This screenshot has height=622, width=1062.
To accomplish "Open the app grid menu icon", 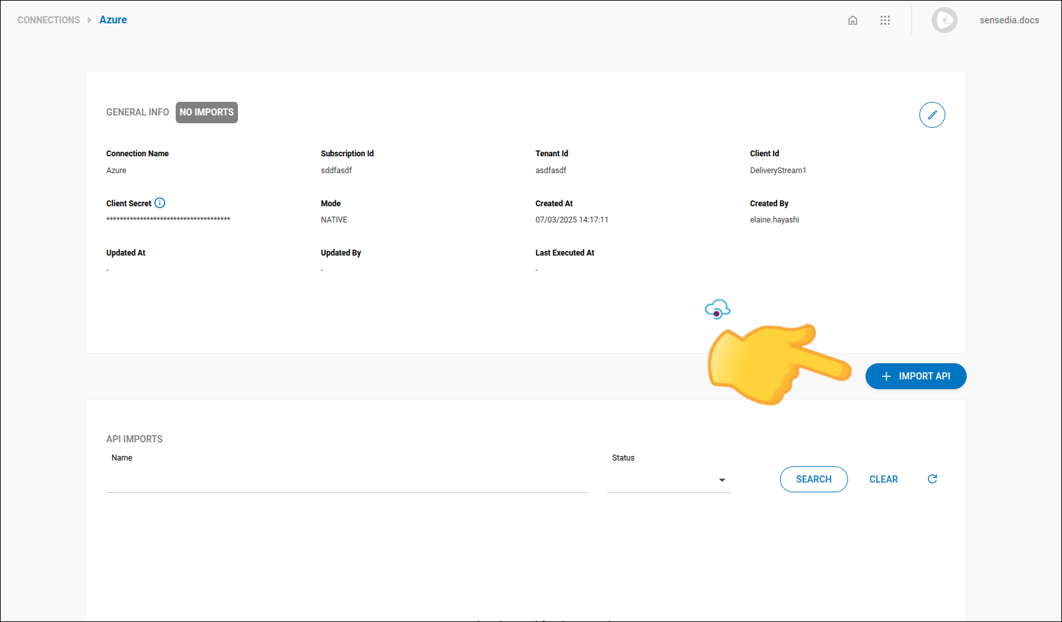I will click(885, 20).
